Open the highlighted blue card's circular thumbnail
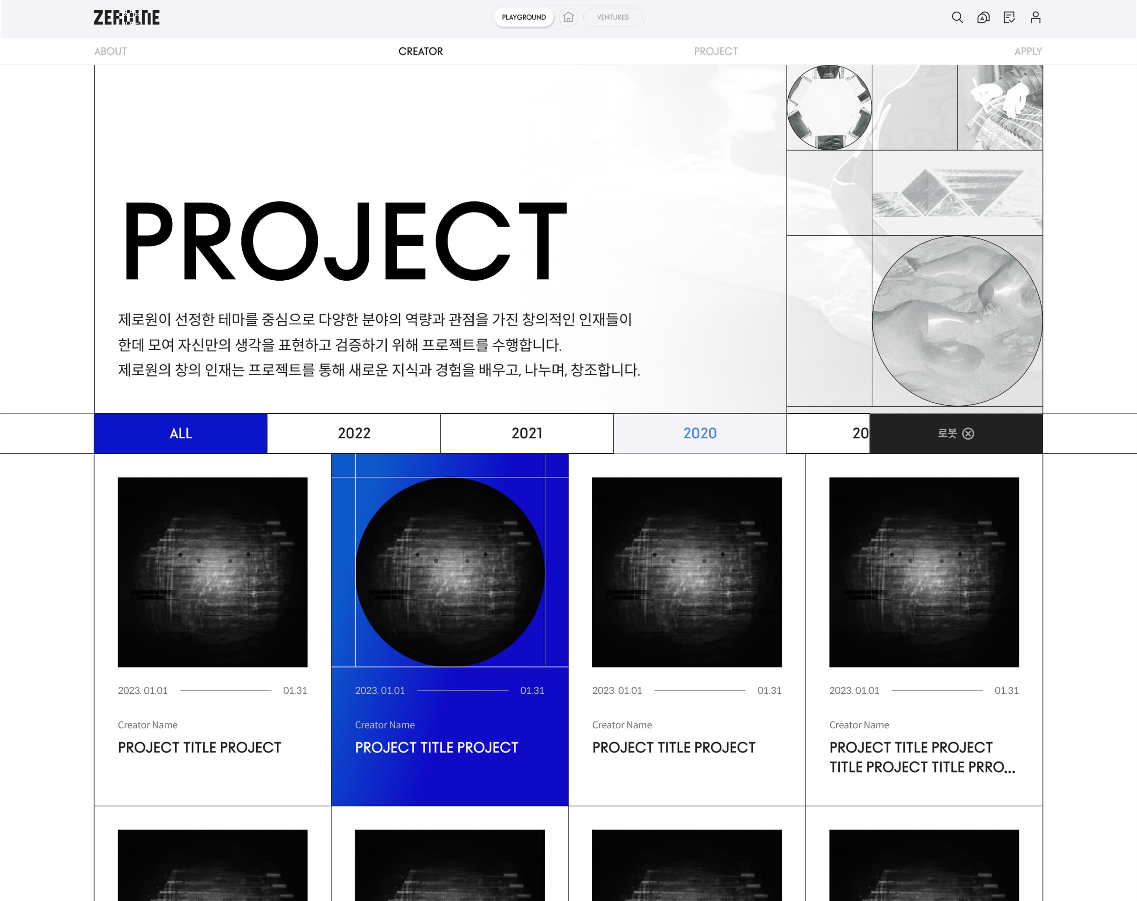This screenshot has width=1137, height=901. point(450,572)
